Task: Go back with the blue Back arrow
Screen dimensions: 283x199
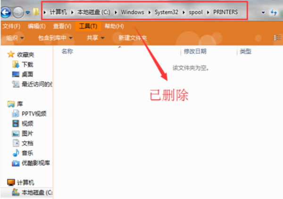Action: coord(6,12)
